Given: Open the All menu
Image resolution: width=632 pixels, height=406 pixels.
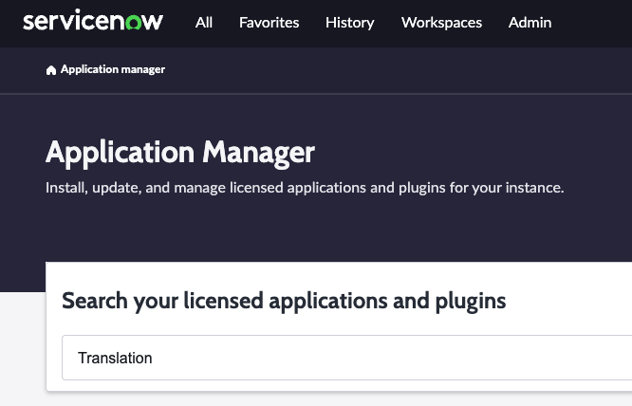Looking at the screenshot, I should pyautogui.click(x=204, y=23).
